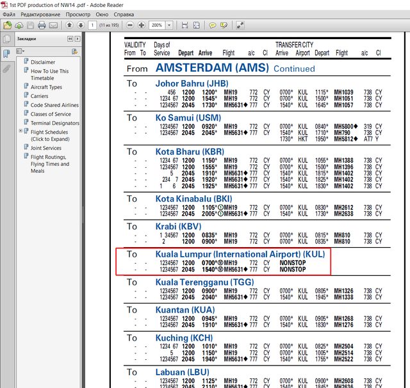Click the Kuala Terengganu (TGG) heading
Viewport: 410px width, 388px height.
205,282
